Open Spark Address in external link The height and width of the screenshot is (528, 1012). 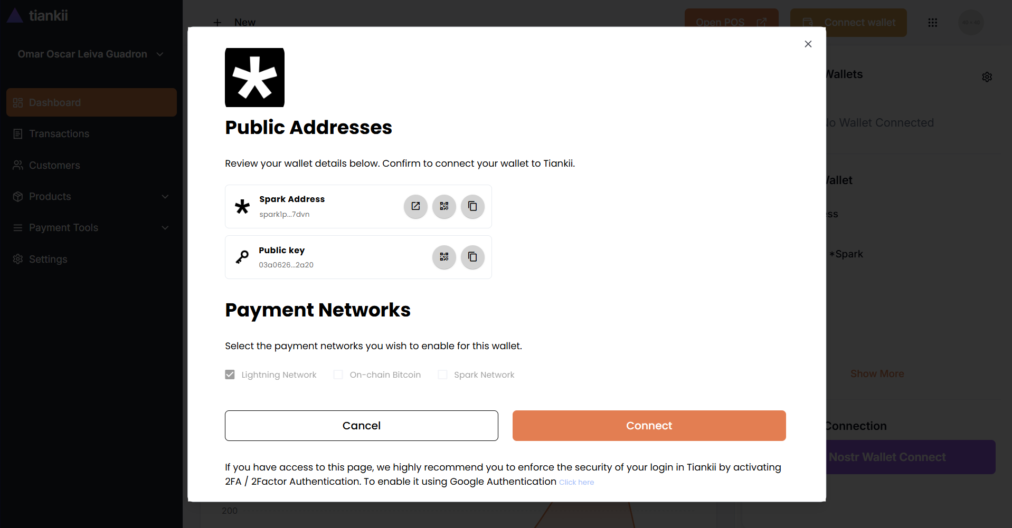click(415, 206)
